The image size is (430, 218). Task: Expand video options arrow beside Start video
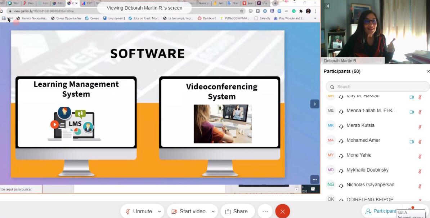[213, 212]
